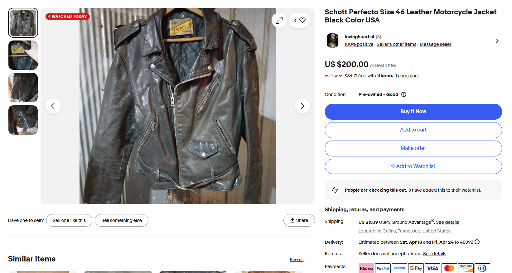Go to previous photo with left arrow
512x273 pixels.
[53, 106]
